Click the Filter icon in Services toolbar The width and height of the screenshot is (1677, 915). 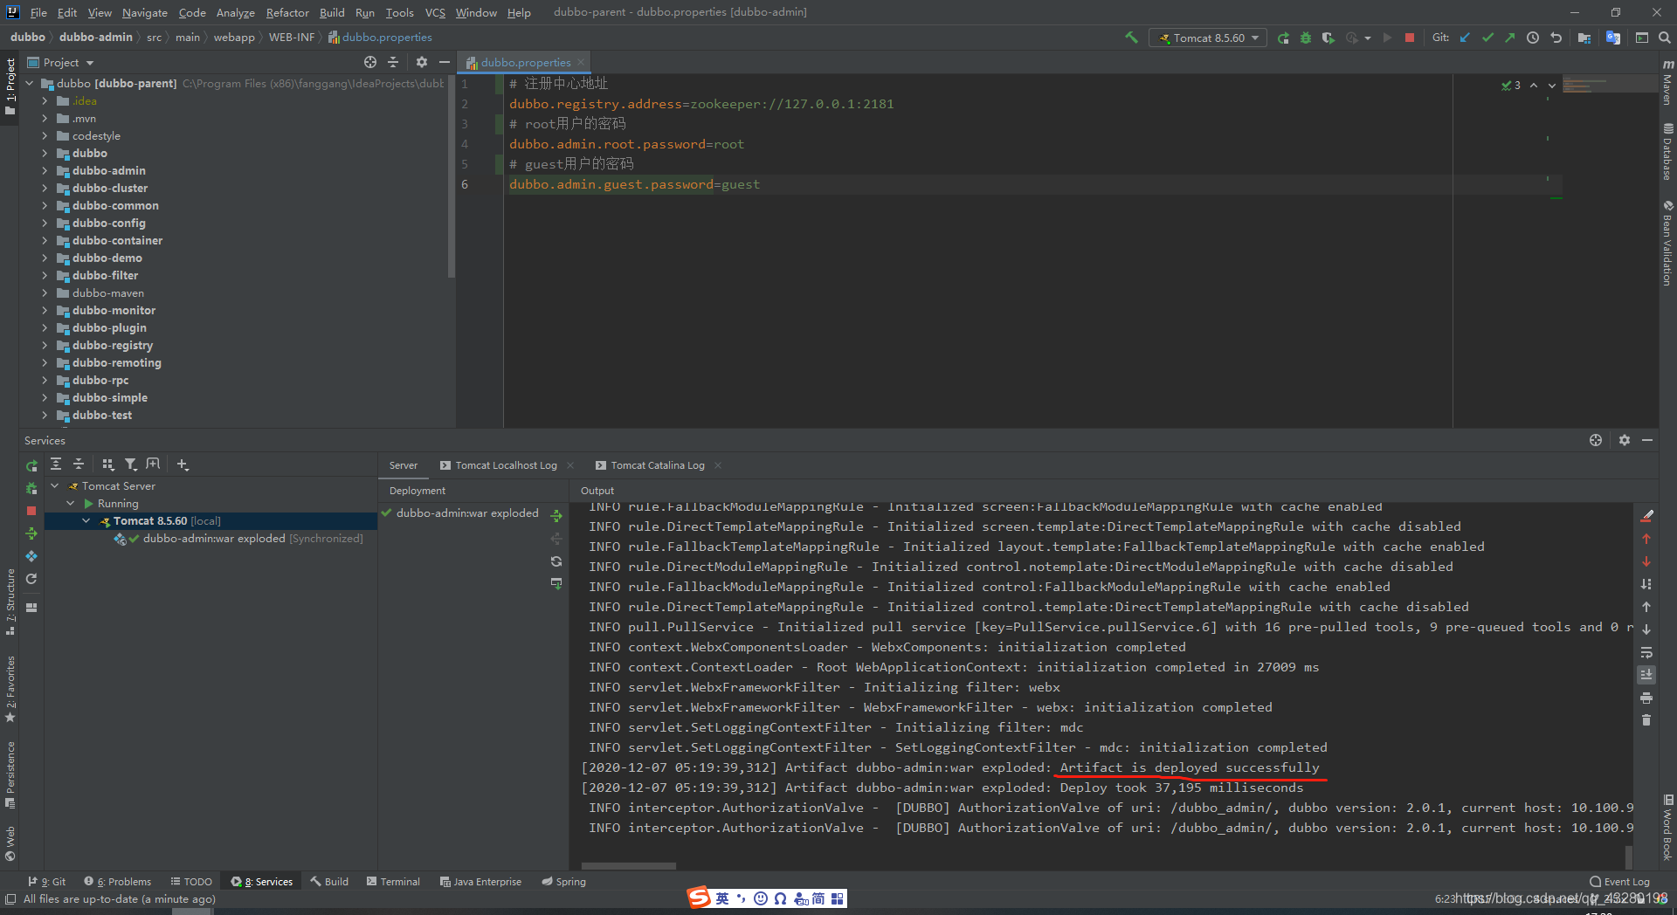(131, 464)
